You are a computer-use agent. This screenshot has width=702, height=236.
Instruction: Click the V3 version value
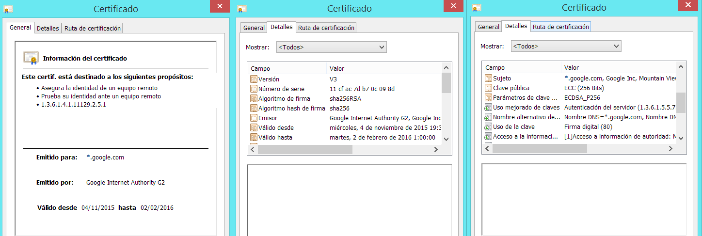334,79
